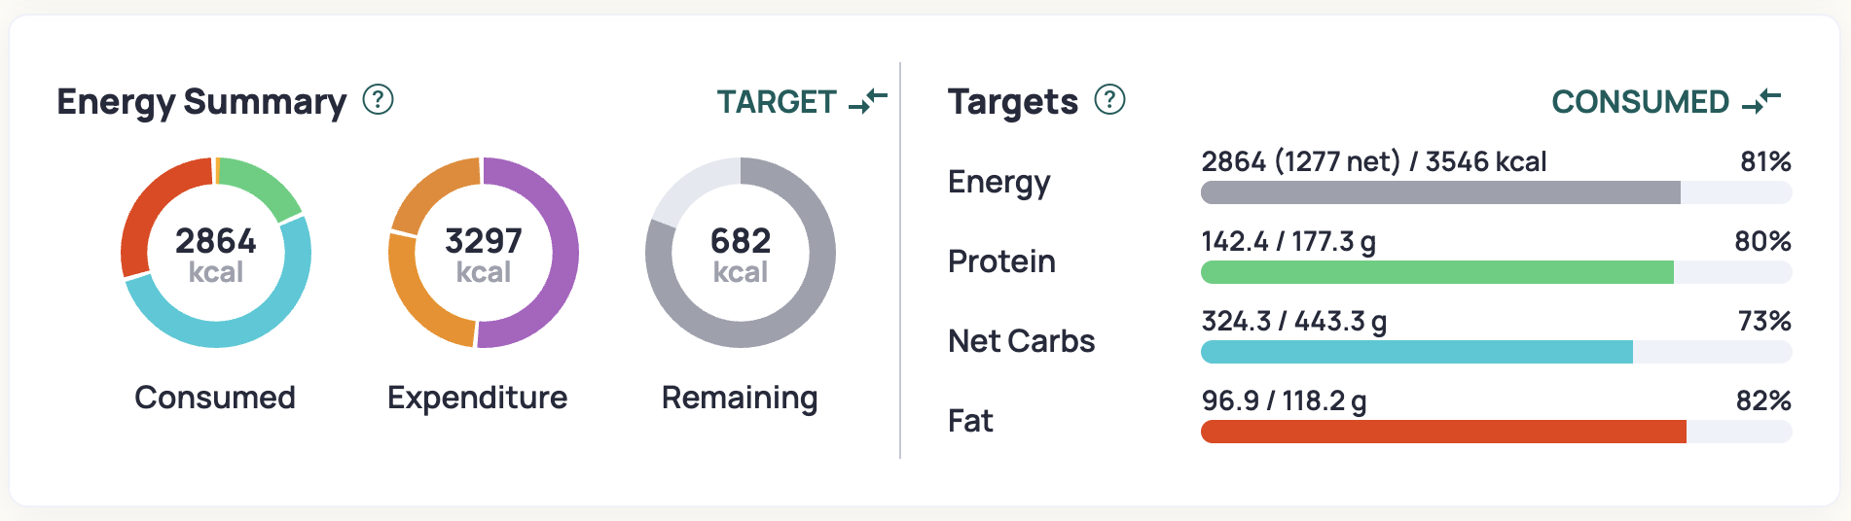Click the Consumed label under chart

[215, 398]
